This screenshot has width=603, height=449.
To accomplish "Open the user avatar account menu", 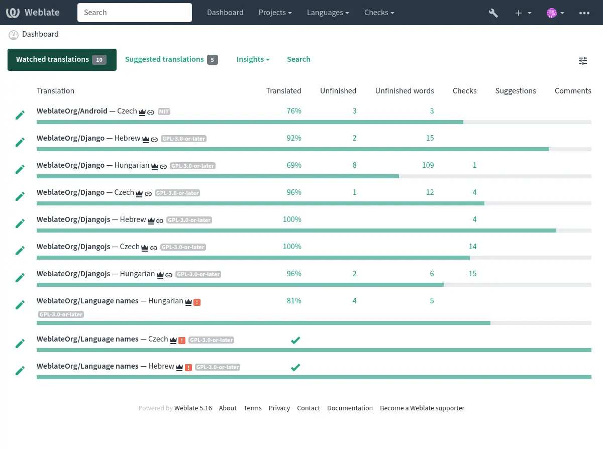I will (555, 13).
